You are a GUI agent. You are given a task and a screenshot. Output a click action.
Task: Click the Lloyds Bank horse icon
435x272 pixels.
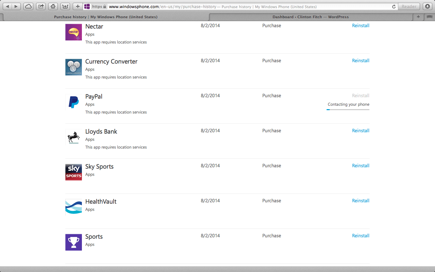(73, 137)
